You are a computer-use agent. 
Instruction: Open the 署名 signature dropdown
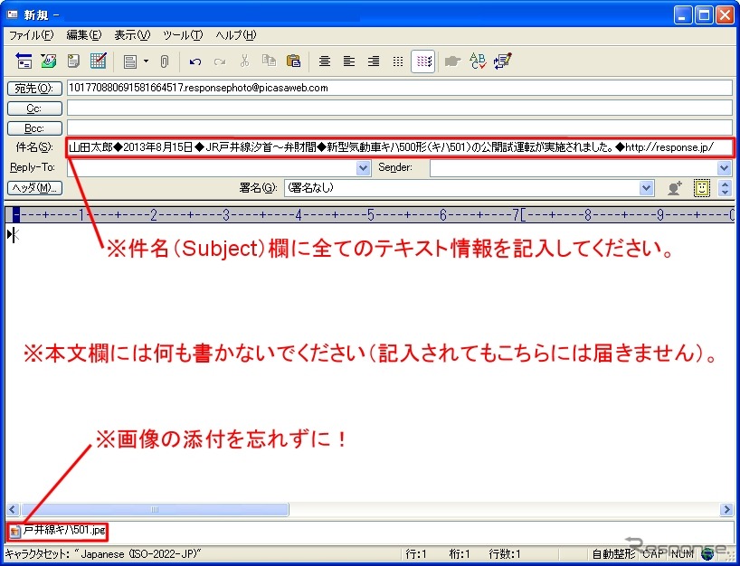click(647, 188)
